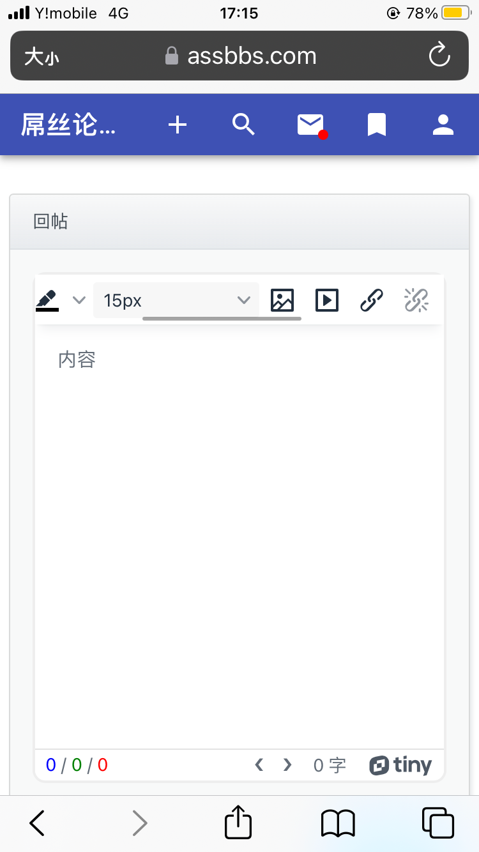The height and width of the screenshot is (852, 479).
Task: Tap the Safari share button
Action: click(238, 823)
